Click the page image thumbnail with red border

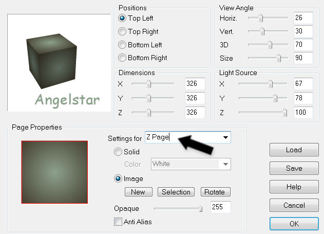coord(54,172)
